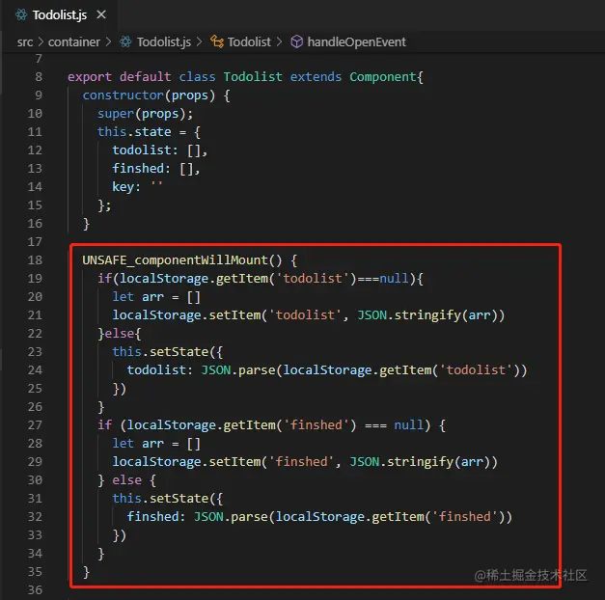The height and width of the screenshot is (600, 605).
Task: Click line number 27 in gutter
Action: point(35,424)
